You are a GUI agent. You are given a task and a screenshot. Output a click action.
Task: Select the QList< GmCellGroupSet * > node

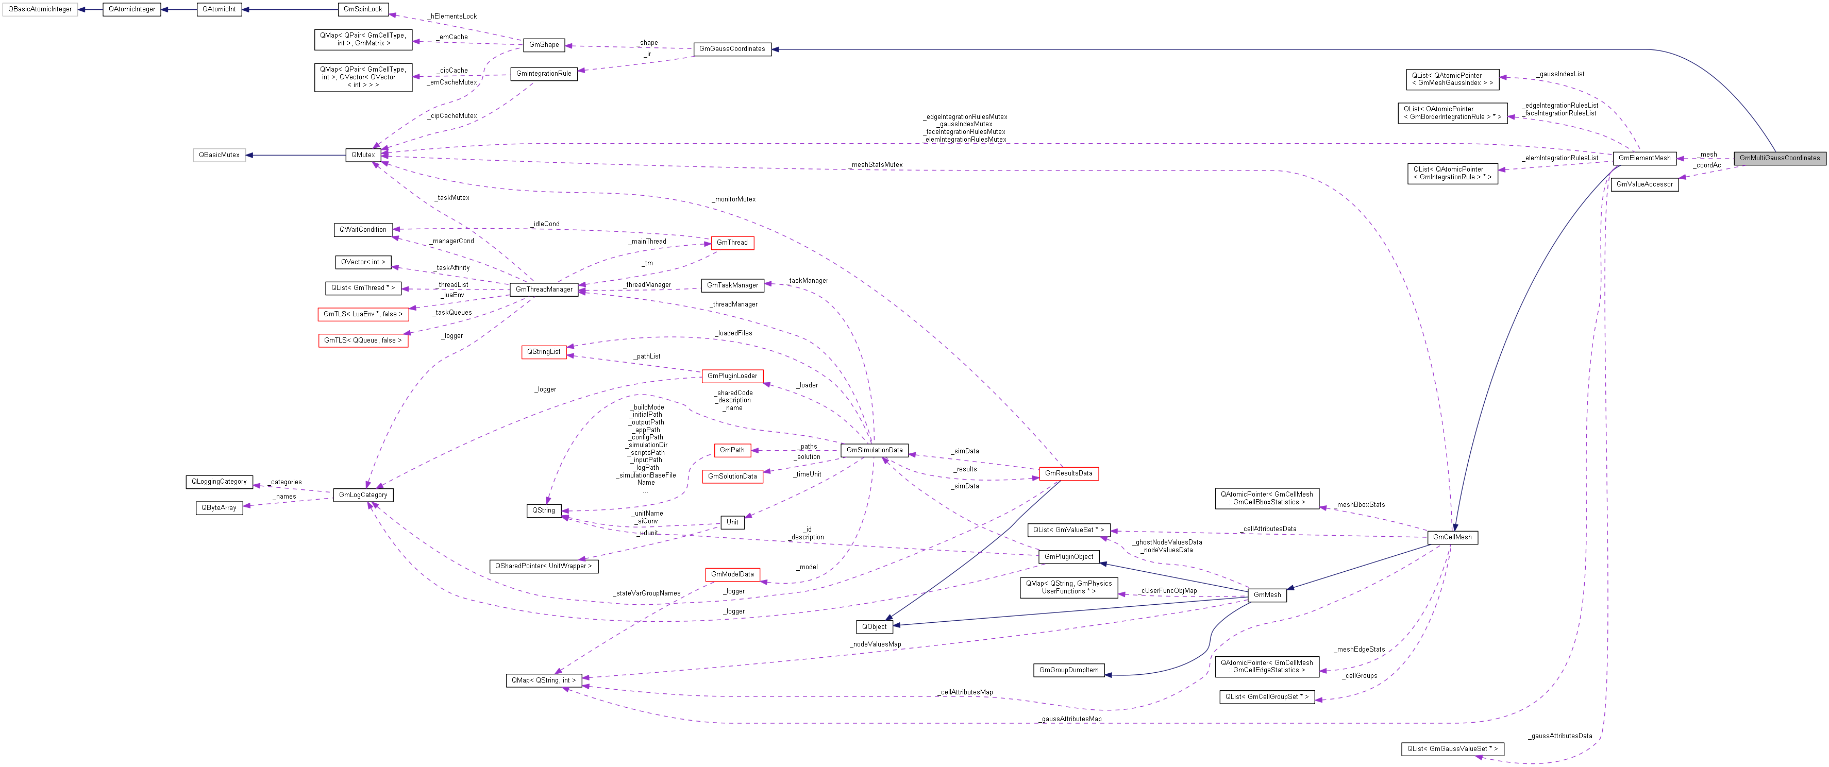pyautogui.click(x=1267, y=697)
